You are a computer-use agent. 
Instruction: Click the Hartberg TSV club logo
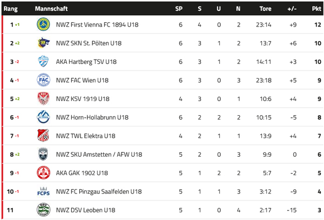(43, 62)
